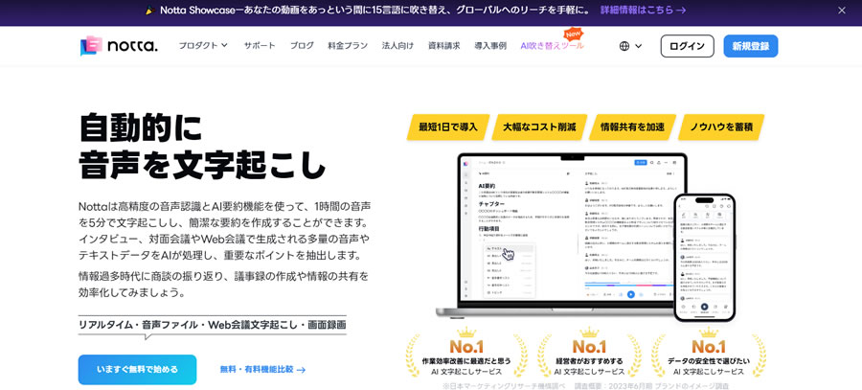Open the サポート menu item

[259, 46]
